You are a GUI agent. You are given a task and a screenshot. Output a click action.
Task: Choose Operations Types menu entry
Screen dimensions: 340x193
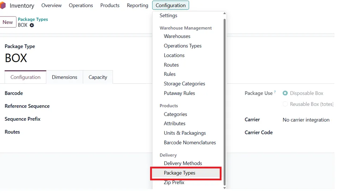tap(182, 46)
